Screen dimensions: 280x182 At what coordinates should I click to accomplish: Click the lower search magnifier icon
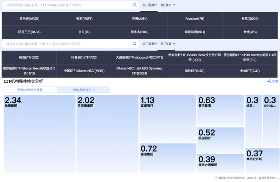(135, 44)
